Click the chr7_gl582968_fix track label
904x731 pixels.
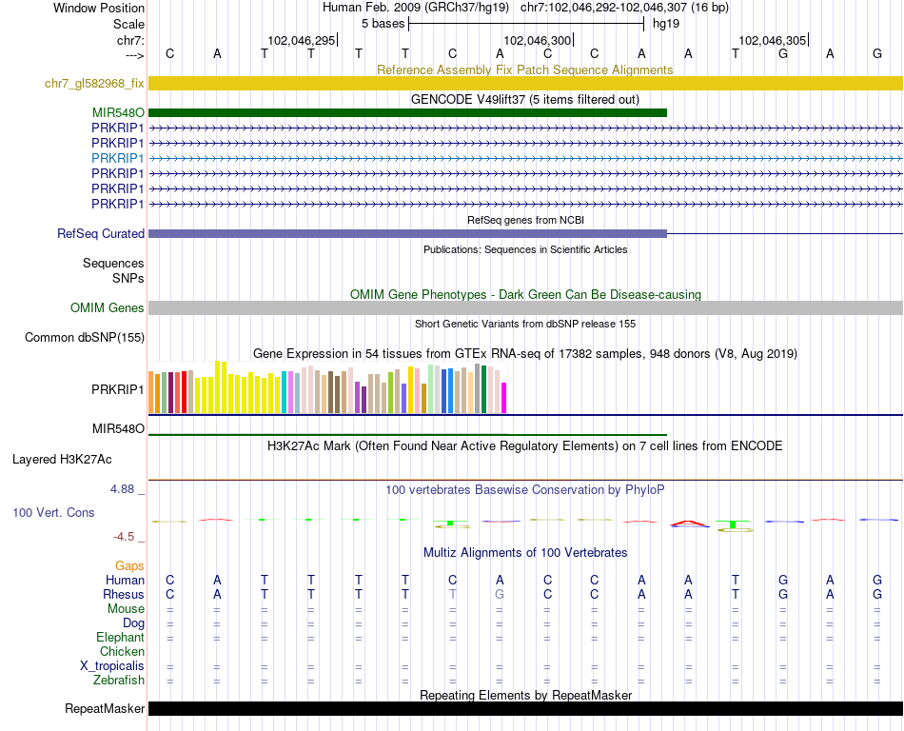pos(94,84)
